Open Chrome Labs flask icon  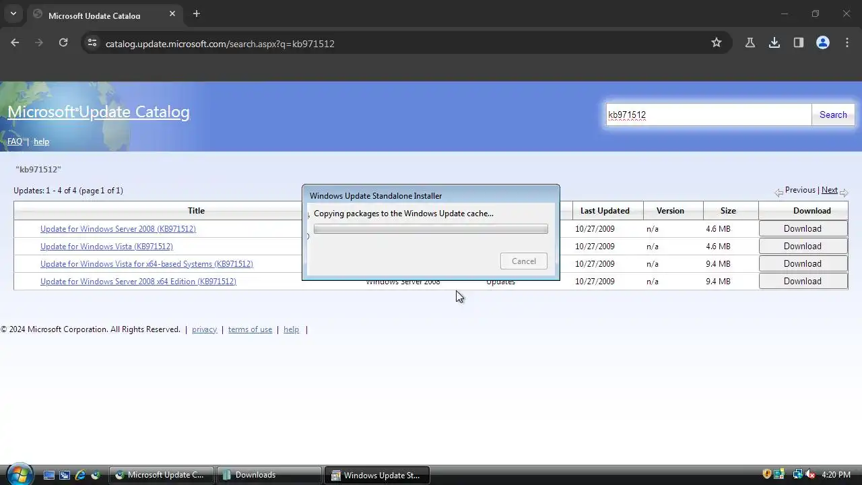pos(750,42)
